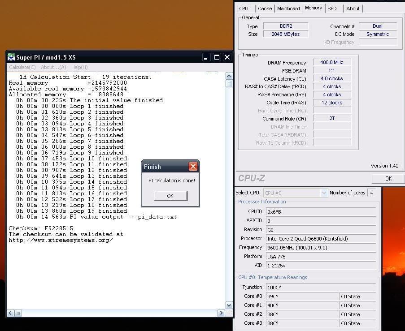Switch to the CPU tab in CPU-Z
Viewport: 405px width, 331px height.
click(x=244, y=9)
